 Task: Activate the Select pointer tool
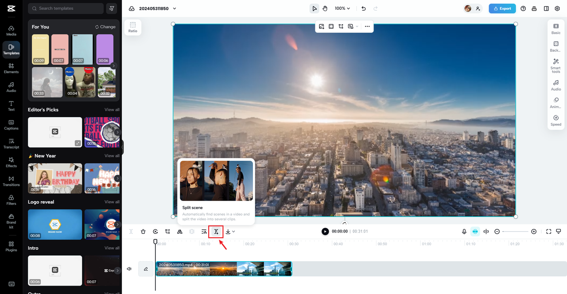(315, 8)
